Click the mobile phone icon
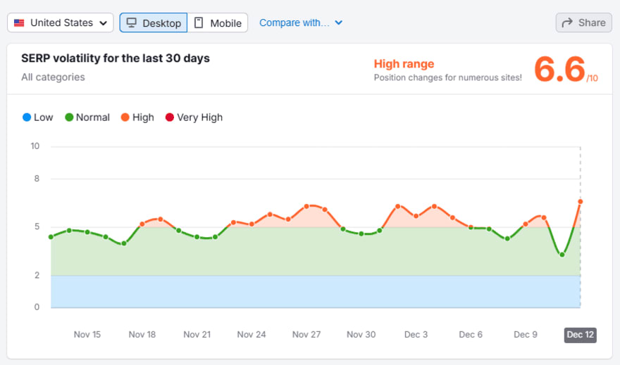The width and height of the screenshot is (620, 365). click(x=199, y=23)
